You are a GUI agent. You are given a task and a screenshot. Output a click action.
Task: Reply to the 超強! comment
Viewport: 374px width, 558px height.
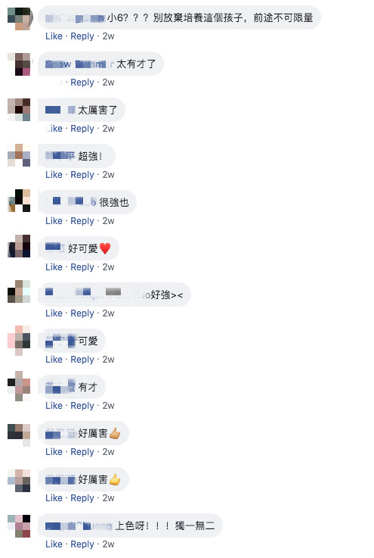tap(82, 175)
